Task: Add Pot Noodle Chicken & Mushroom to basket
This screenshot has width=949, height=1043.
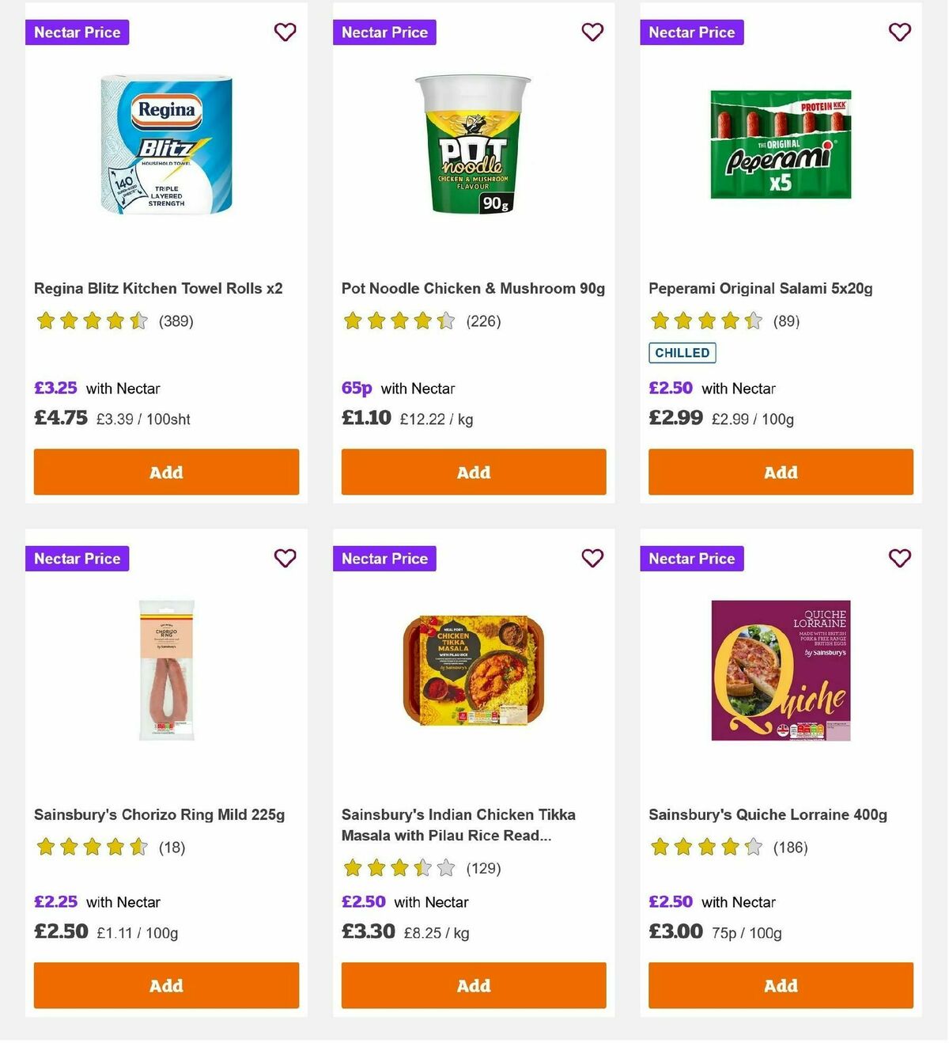Action: [473, 472]
